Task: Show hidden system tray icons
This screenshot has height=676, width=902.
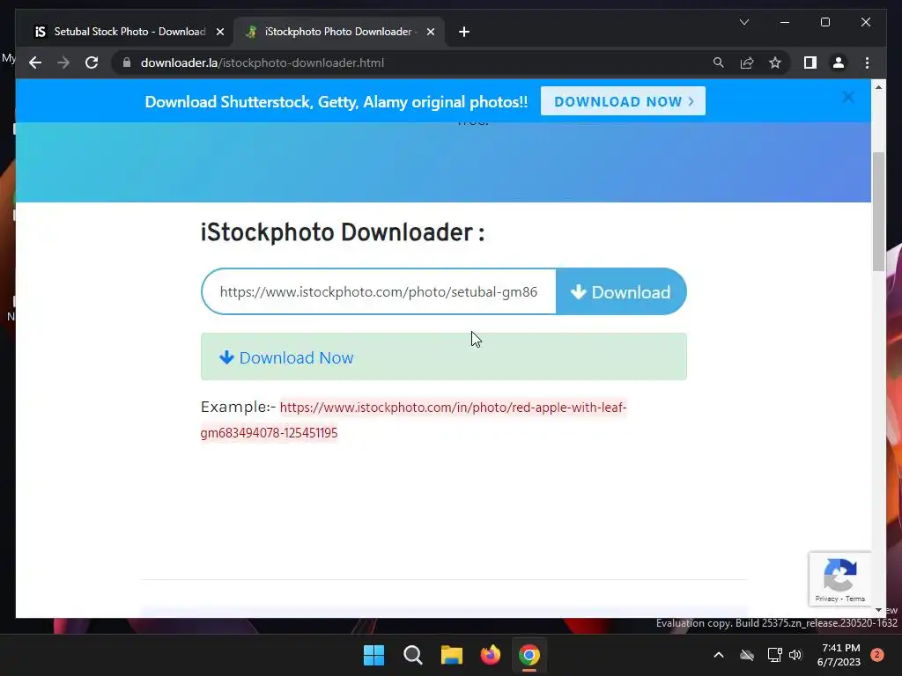Action: click(719, 655)
